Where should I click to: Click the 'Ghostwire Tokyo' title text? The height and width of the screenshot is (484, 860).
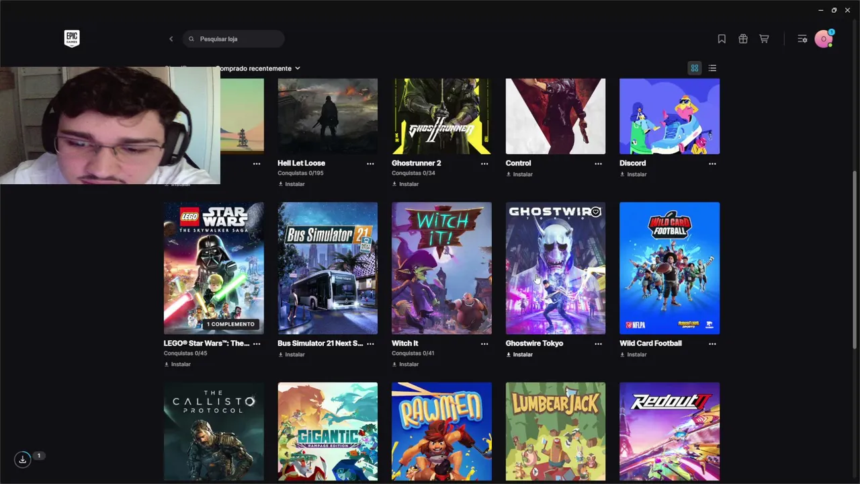535,344
